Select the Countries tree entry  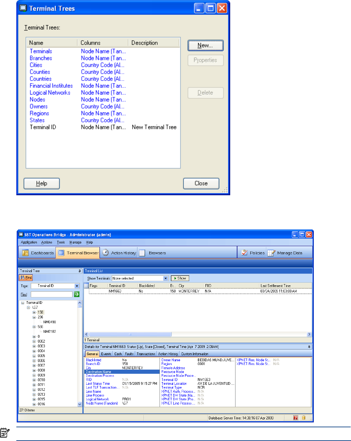[41, 79]
